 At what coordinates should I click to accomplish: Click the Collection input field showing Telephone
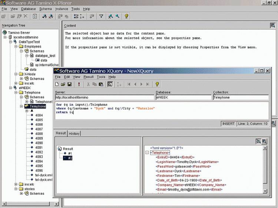pos(241,98)
